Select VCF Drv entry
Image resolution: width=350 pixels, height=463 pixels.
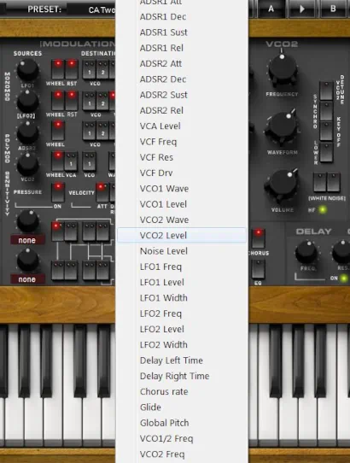[x=182, y=173]
